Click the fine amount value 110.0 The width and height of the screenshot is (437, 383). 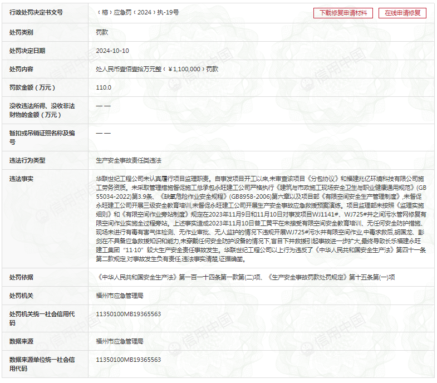[104, 87]
